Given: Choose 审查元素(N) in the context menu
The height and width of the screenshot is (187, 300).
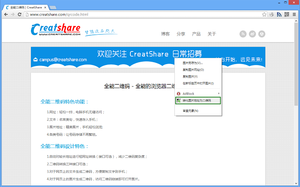Looking at the screenshot, I should coord(198,111).
